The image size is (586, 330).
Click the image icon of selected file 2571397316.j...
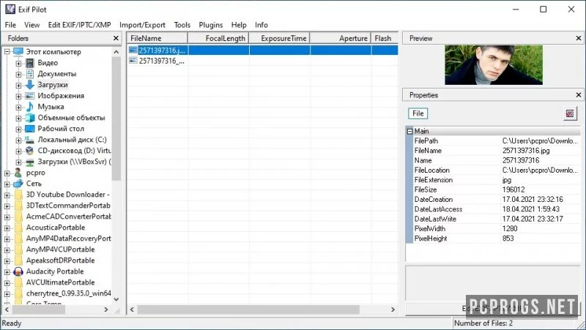coord(133,50)
